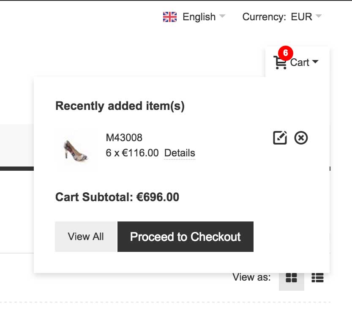
Task: Remove M43008 from the cart
Action: click(x=301, y=138)
